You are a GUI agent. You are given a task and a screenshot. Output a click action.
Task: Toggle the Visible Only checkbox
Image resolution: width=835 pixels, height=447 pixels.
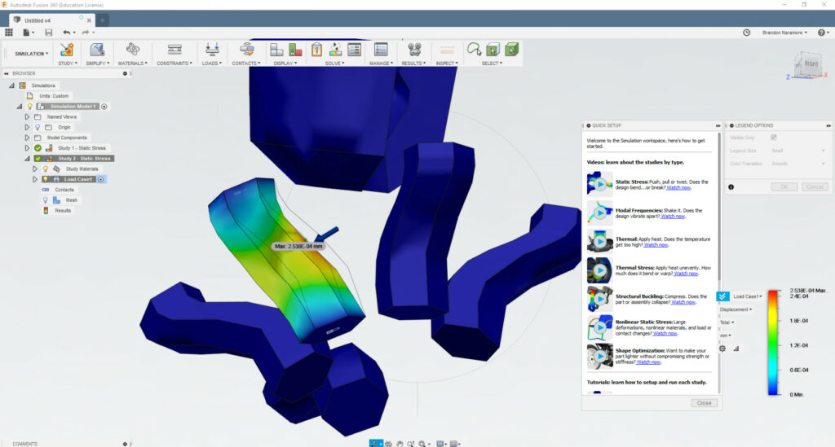pos(773,138)
